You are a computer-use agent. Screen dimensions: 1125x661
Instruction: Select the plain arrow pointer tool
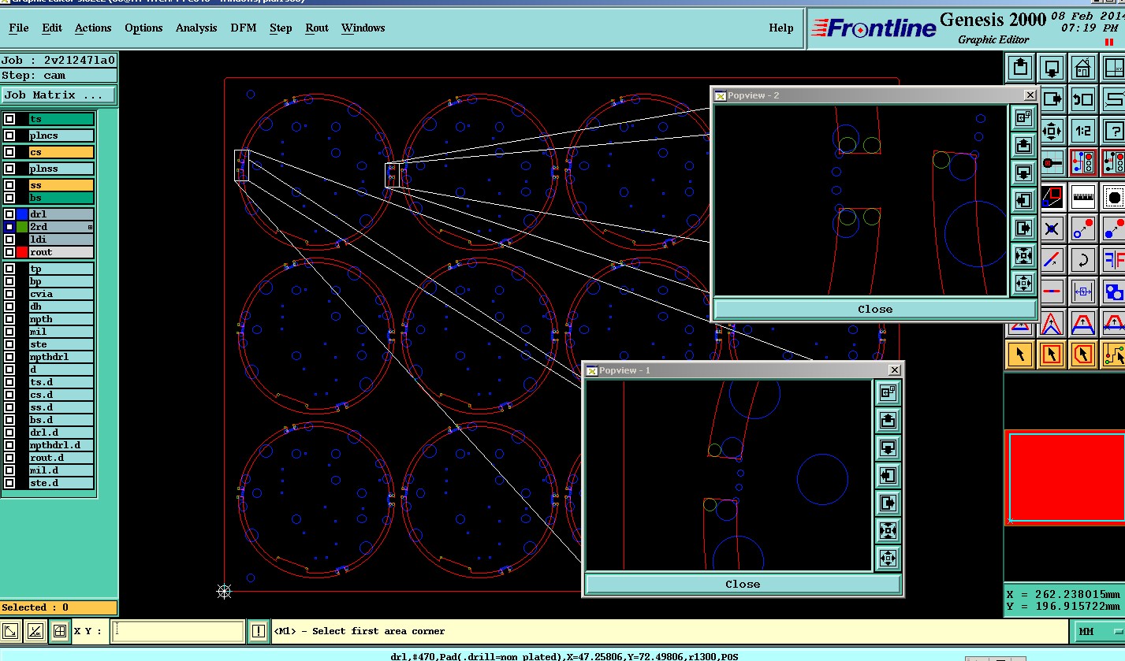coord(1020,355)
